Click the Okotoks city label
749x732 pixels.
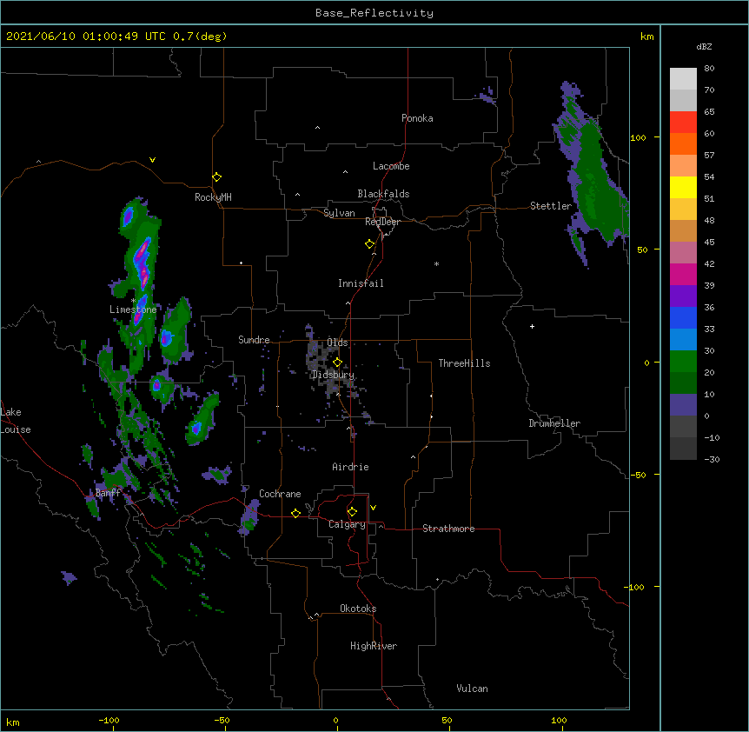pos(358,609)
